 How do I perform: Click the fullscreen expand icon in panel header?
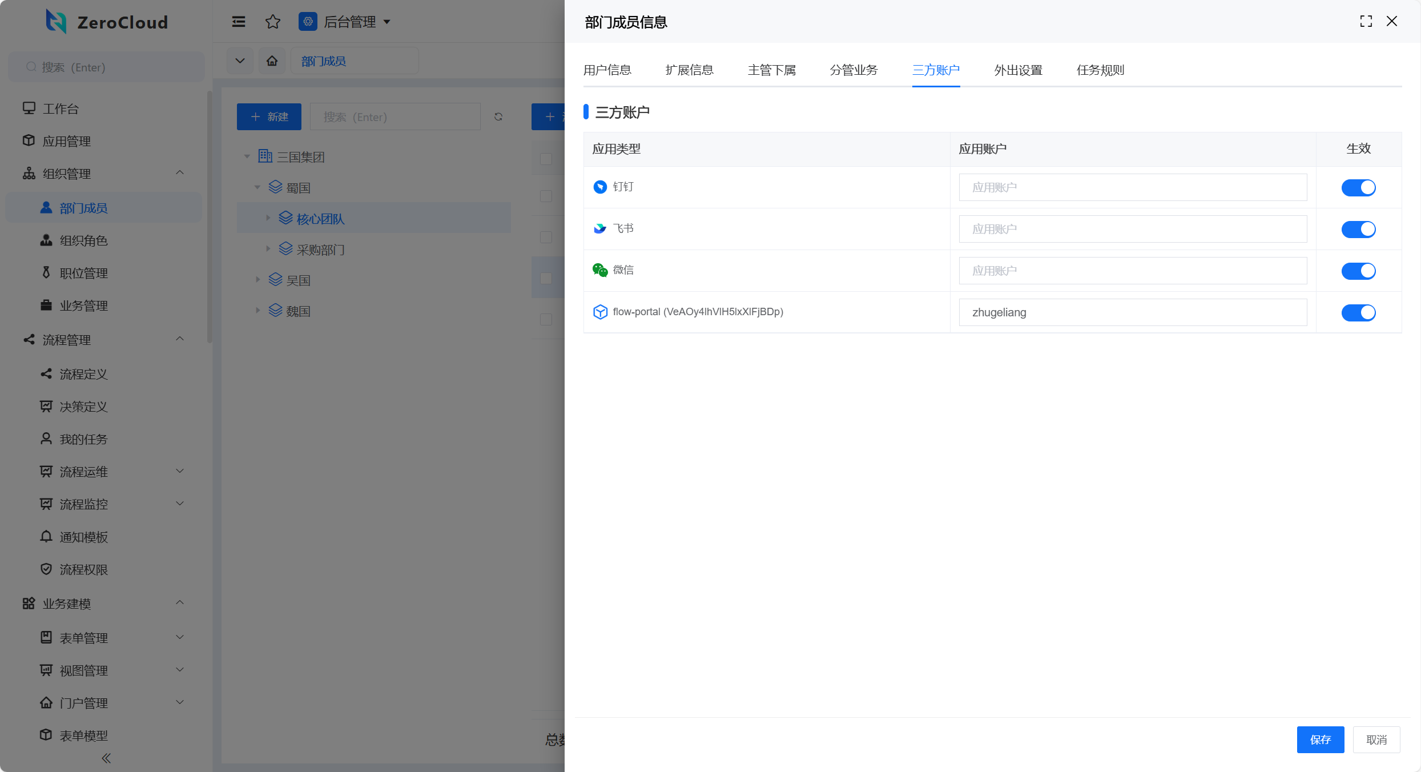tap(1366, 22)
